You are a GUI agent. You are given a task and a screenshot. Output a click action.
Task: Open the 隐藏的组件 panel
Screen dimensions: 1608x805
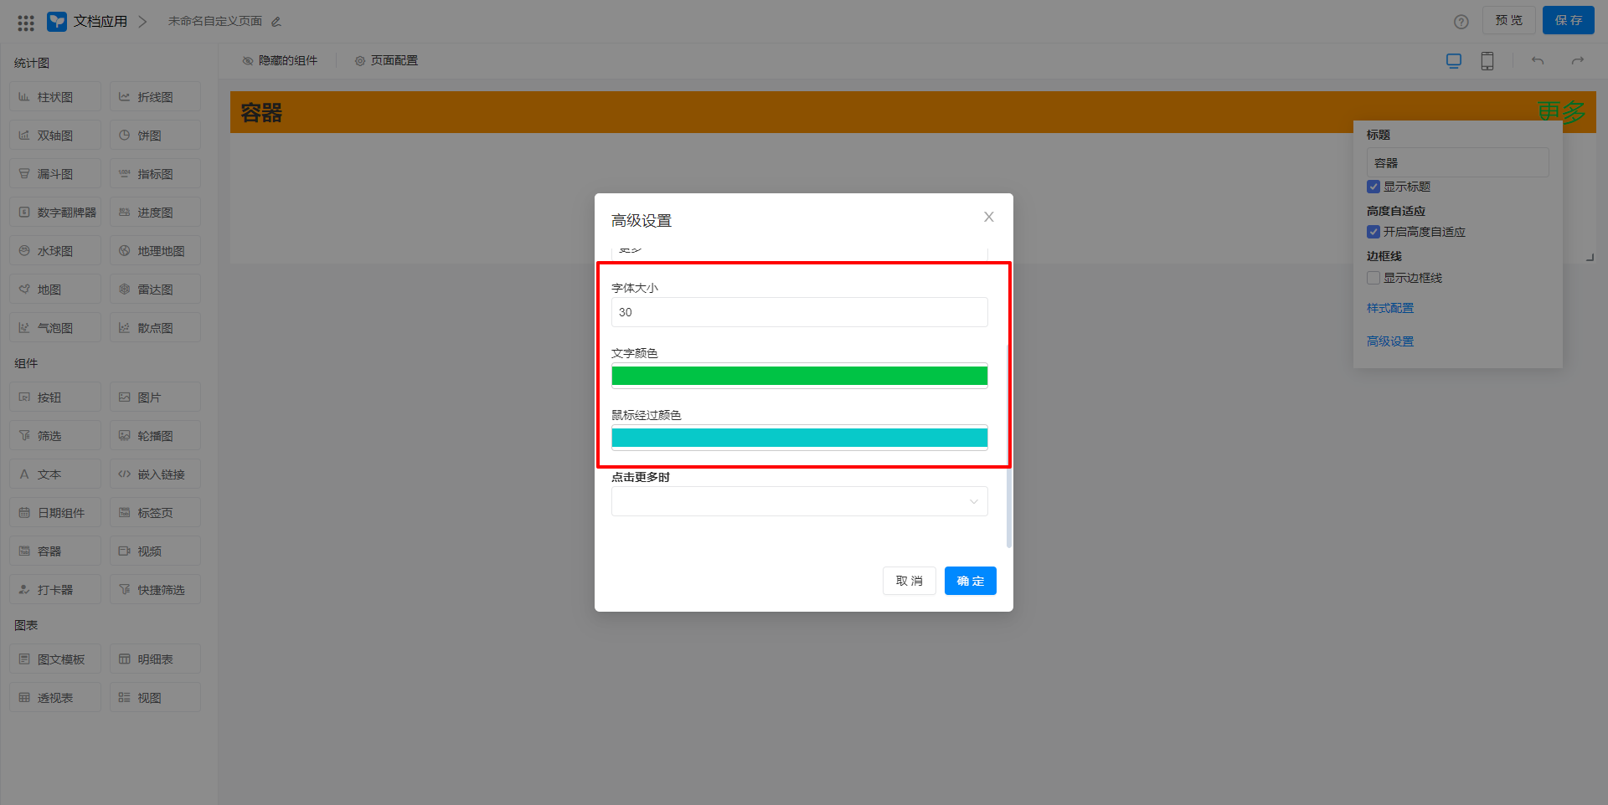(280, 61)
